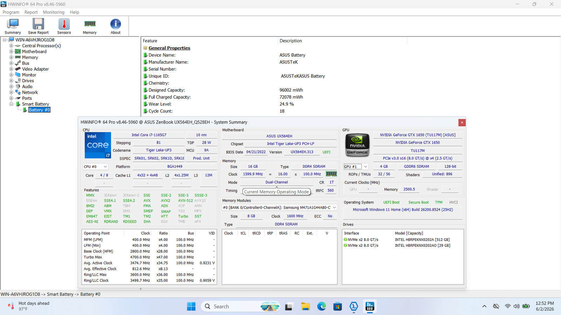Click the Intel Tiger Lake-UP3 PCH-LP chipset field

pyautogui.click(x=290, y=144)
